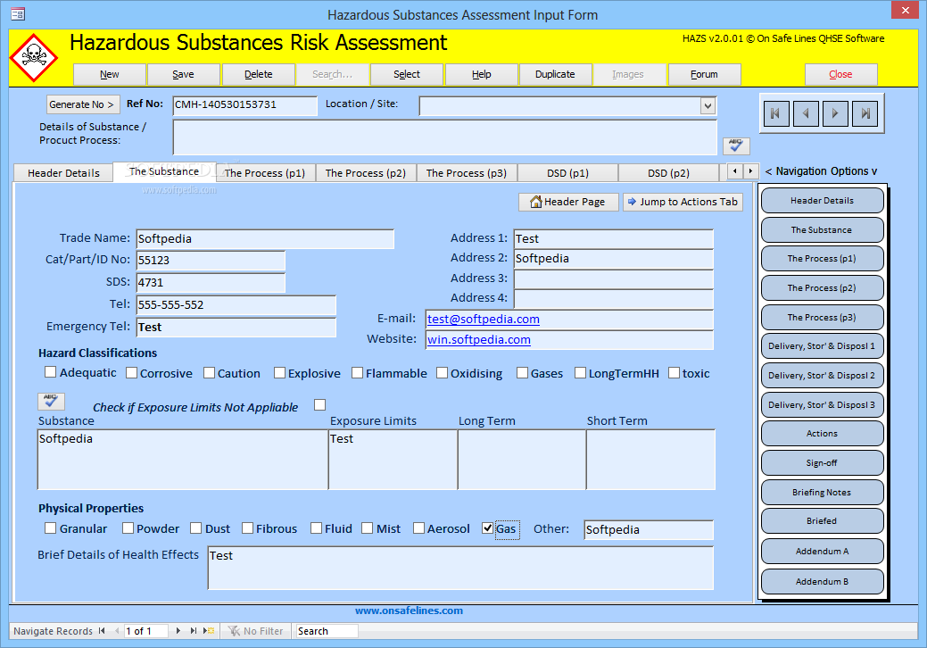This screenshot has height=648, width=927.
Task: Check the Adequatic hazard classification
Action: (x=50, y=372)
